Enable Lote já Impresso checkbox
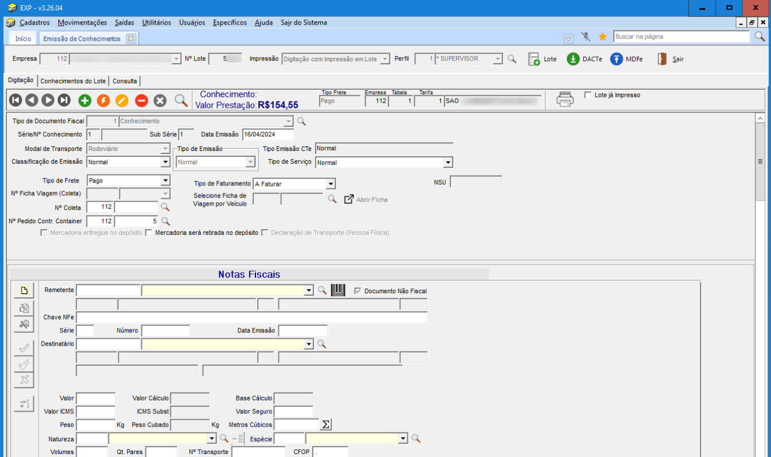 (588, 95)
